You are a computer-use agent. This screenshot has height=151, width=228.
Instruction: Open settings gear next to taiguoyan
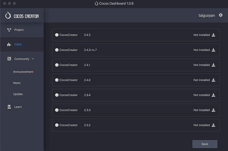tap(221, 15)
